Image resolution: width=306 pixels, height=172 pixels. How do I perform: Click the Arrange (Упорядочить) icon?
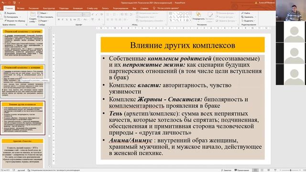(198, 15)
